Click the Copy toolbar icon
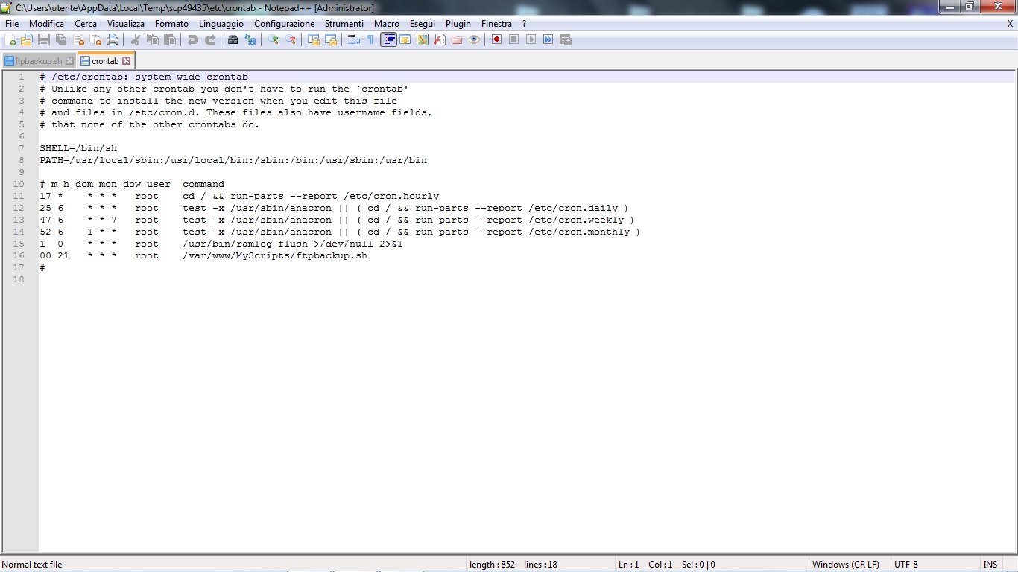The width and height of the screenshot is (1018, 572). click(153, 39)
